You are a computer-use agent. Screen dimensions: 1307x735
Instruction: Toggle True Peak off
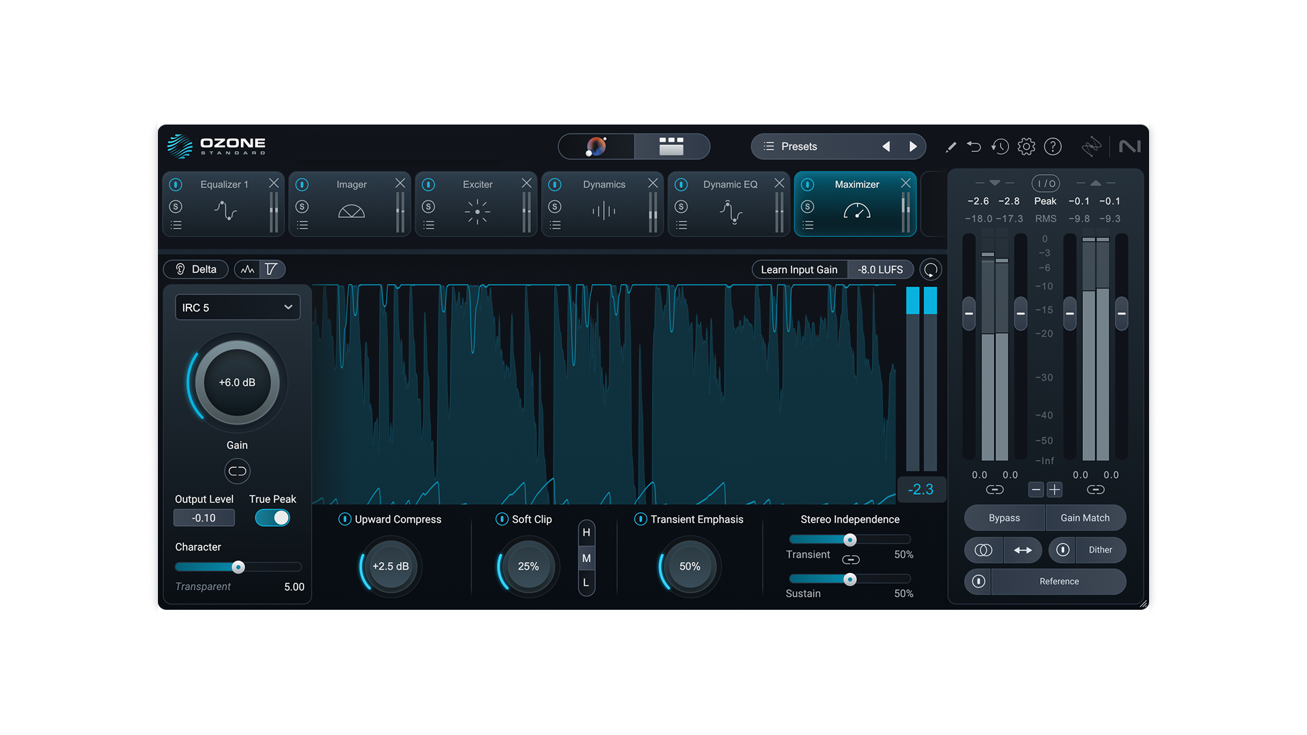[x=272, y=517]
